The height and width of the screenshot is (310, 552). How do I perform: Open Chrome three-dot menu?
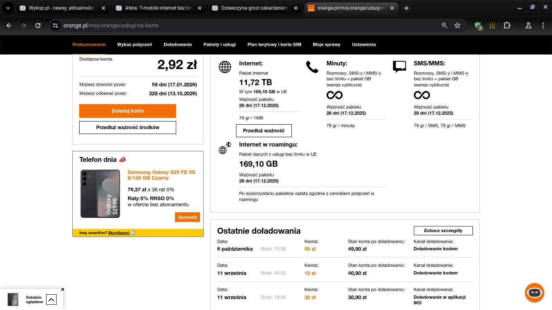pyautogui.click(x=543, y=25)
